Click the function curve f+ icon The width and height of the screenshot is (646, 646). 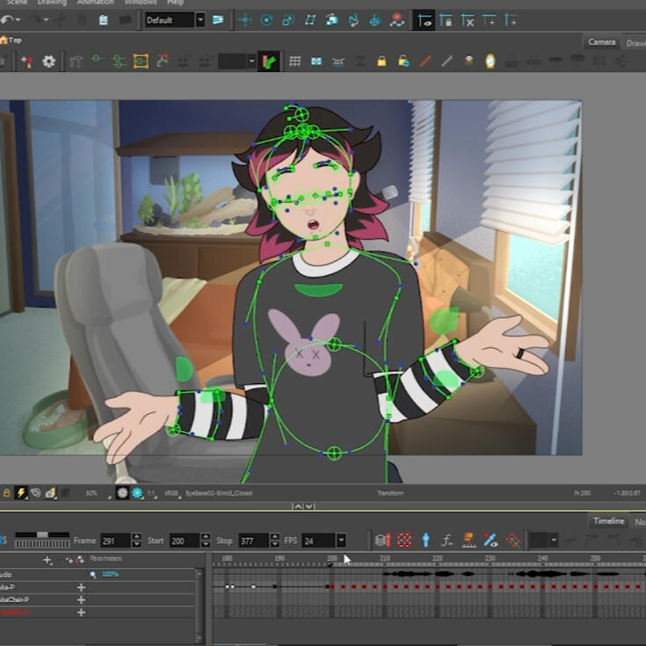pos(447,541)
